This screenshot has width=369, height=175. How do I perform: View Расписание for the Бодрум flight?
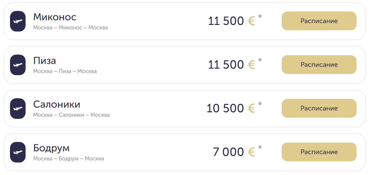pyautogui.click(x=319, y=152)
